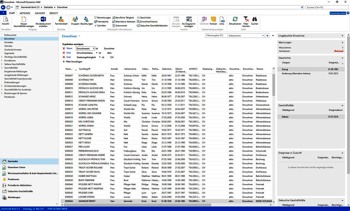Screen dimensions: 350x211
Task: Select Auslandschweizer in the navigation pane
Action: [x=13, y=50]
